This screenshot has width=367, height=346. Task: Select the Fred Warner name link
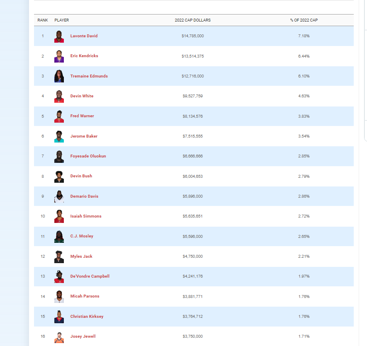(x=82, y=116)
